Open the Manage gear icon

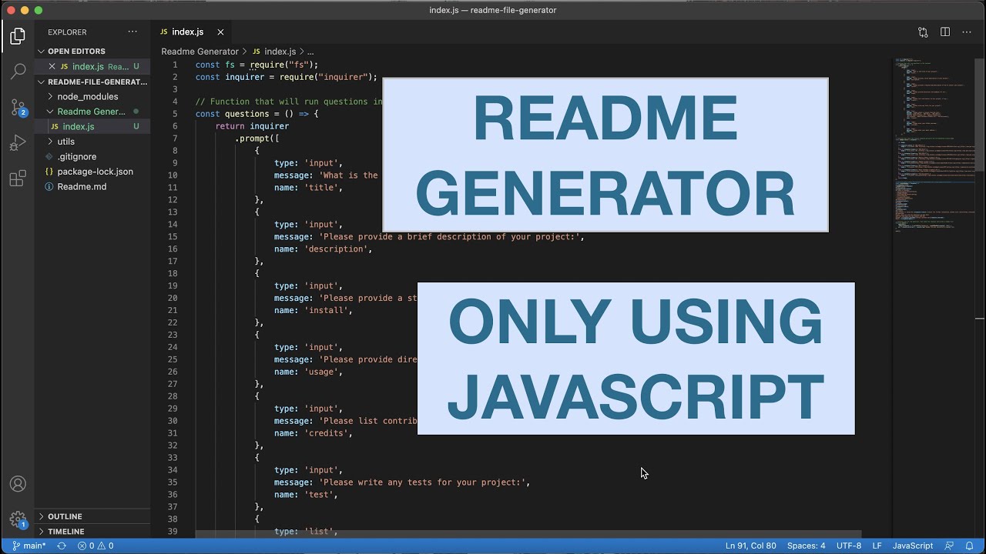pos(18,519)
